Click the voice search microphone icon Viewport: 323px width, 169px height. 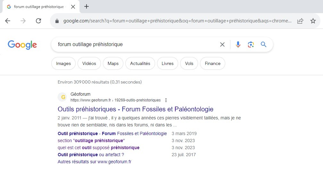point(238,44)
